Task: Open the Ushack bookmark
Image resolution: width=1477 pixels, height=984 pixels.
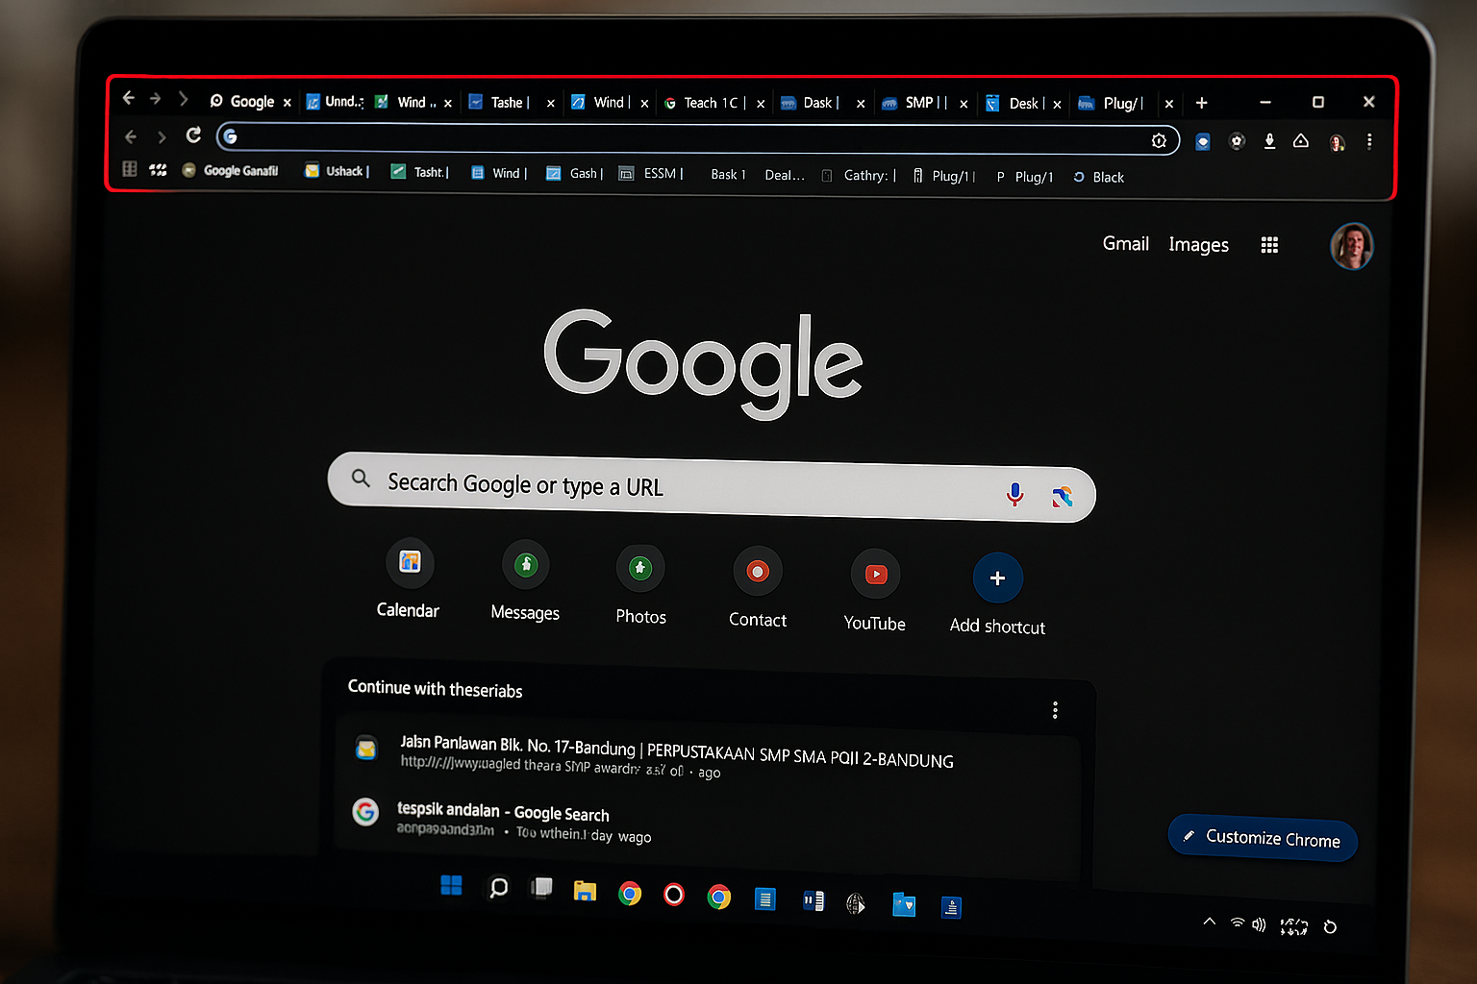Action: click(x=338, y=171)
